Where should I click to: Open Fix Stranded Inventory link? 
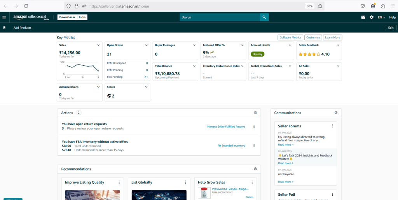coord(231,146)
